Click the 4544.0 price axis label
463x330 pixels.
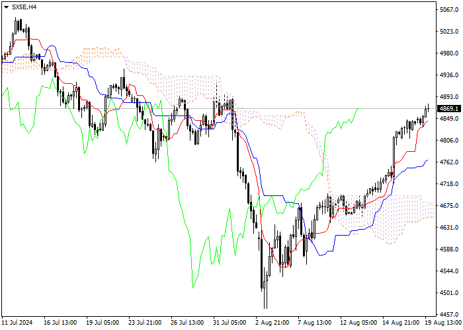point(449,271)
